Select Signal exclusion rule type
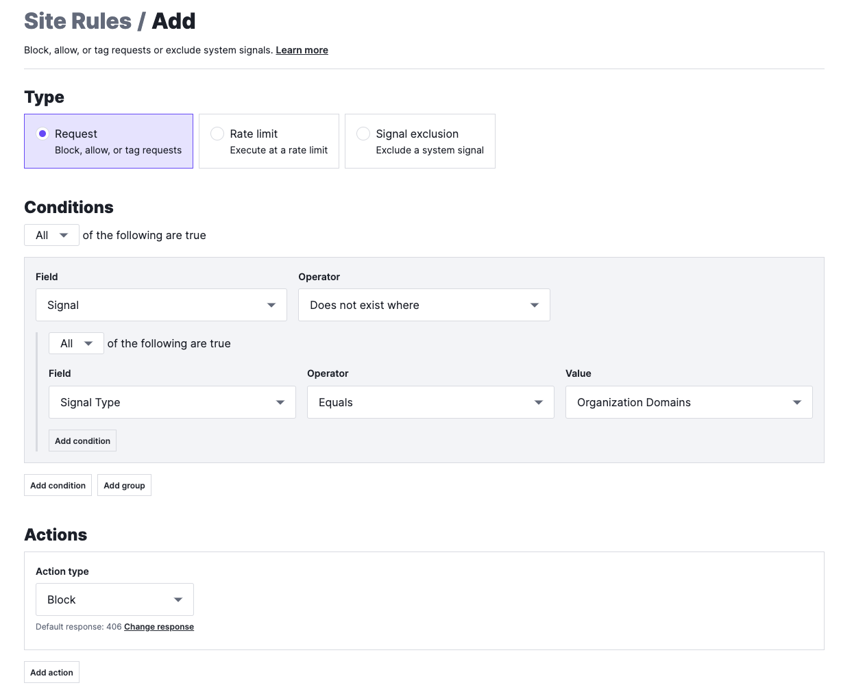 (419, 141)
